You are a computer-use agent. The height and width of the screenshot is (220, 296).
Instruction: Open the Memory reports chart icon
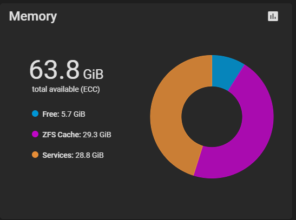tap(273, 16)
